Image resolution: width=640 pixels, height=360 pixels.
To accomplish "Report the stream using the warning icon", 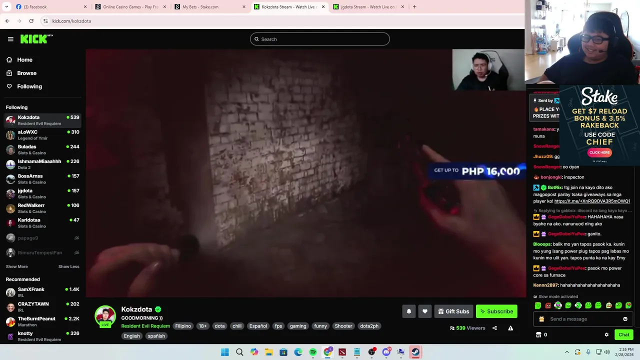I will pos(510,328).
